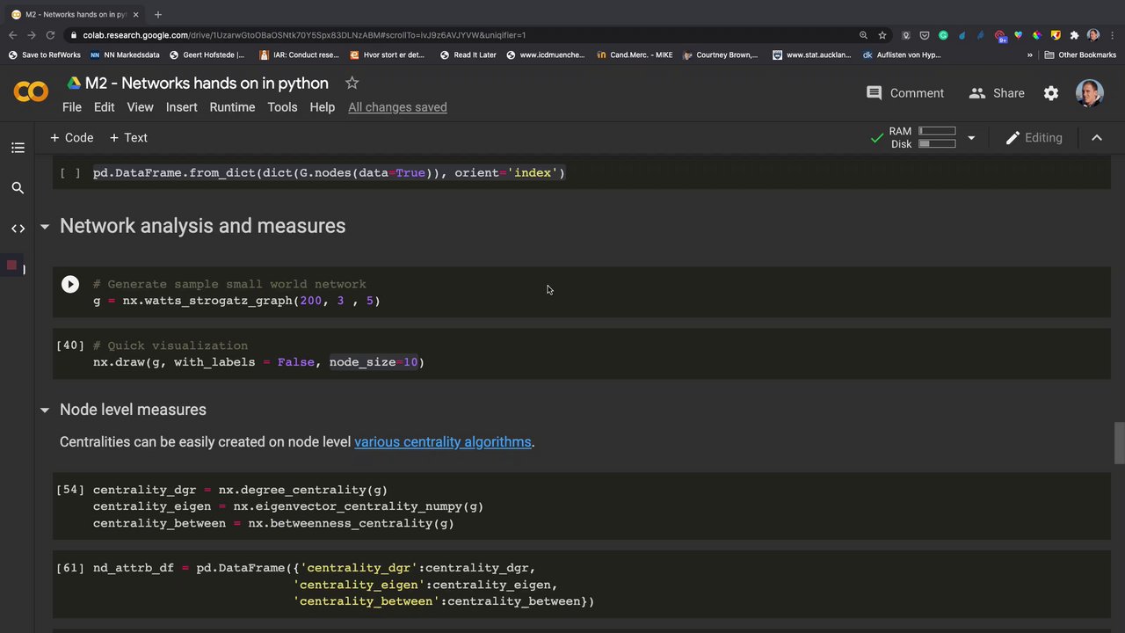The height and width of the screenshot is (633, 1125).
Task: Open the table of contents sidebar
Action: tap(18, 148)
